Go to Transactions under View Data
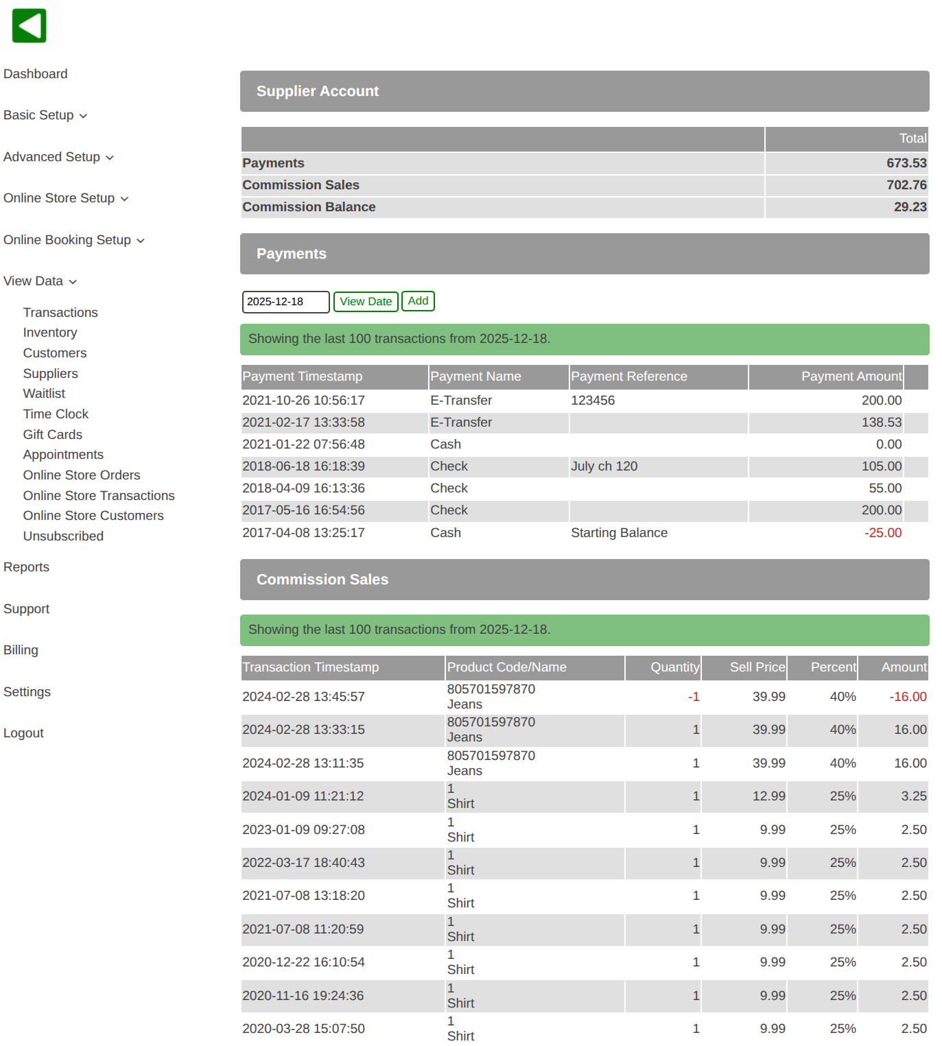Image resolution: width=942 pixels, height=1046 pixels. tap(60, 313)
